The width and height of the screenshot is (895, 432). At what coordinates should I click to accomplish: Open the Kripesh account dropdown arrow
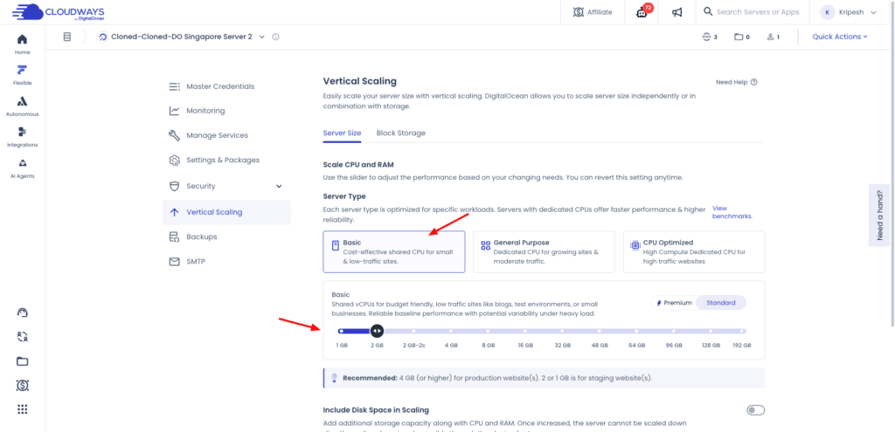click(873, 12)
